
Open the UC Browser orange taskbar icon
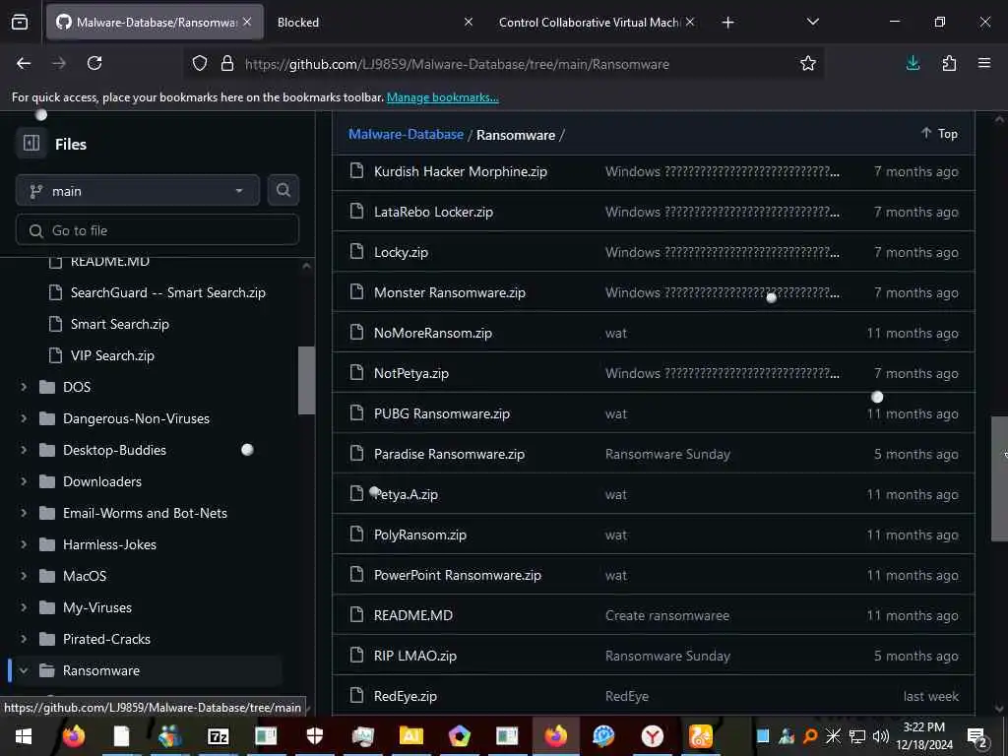pos(700,736)
